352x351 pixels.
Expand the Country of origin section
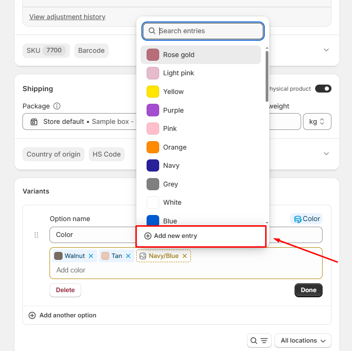point(326,154)
